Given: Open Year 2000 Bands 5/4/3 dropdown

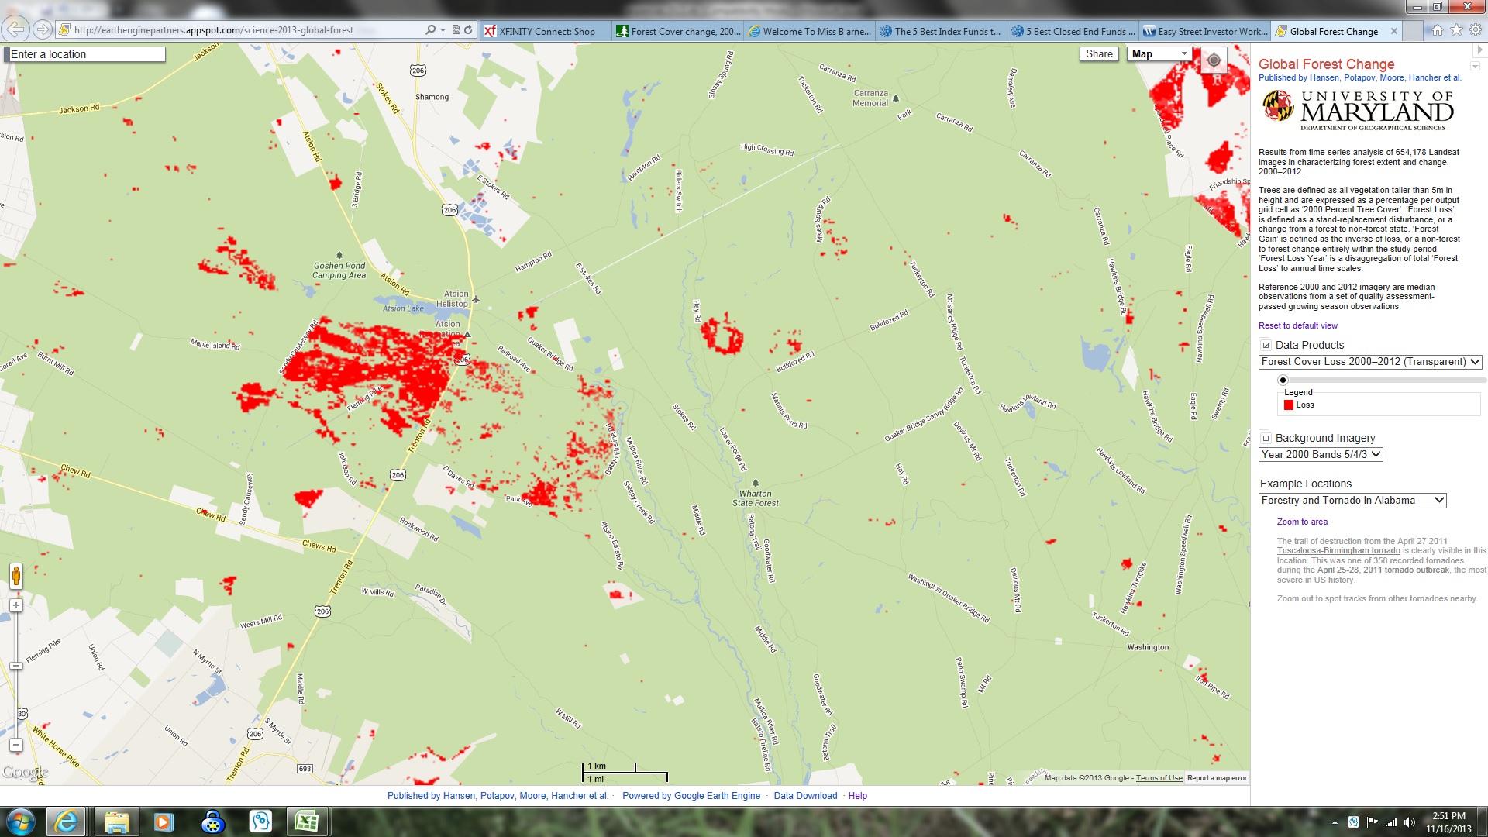Looking at the screenshot, I should coord(1321,455).
